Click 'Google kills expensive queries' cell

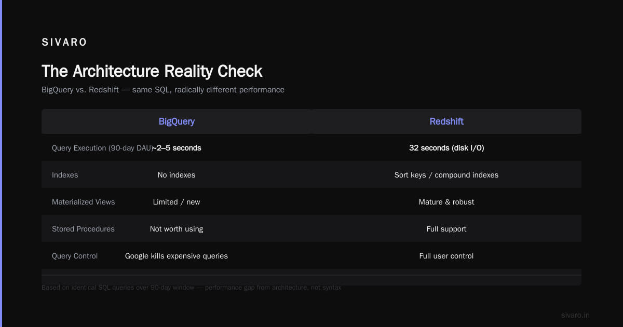[x=177, y=256]
